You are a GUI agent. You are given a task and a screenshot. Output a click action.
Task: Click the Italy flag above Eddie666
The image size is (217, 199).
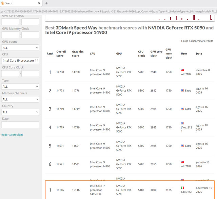tap(182, 188)
